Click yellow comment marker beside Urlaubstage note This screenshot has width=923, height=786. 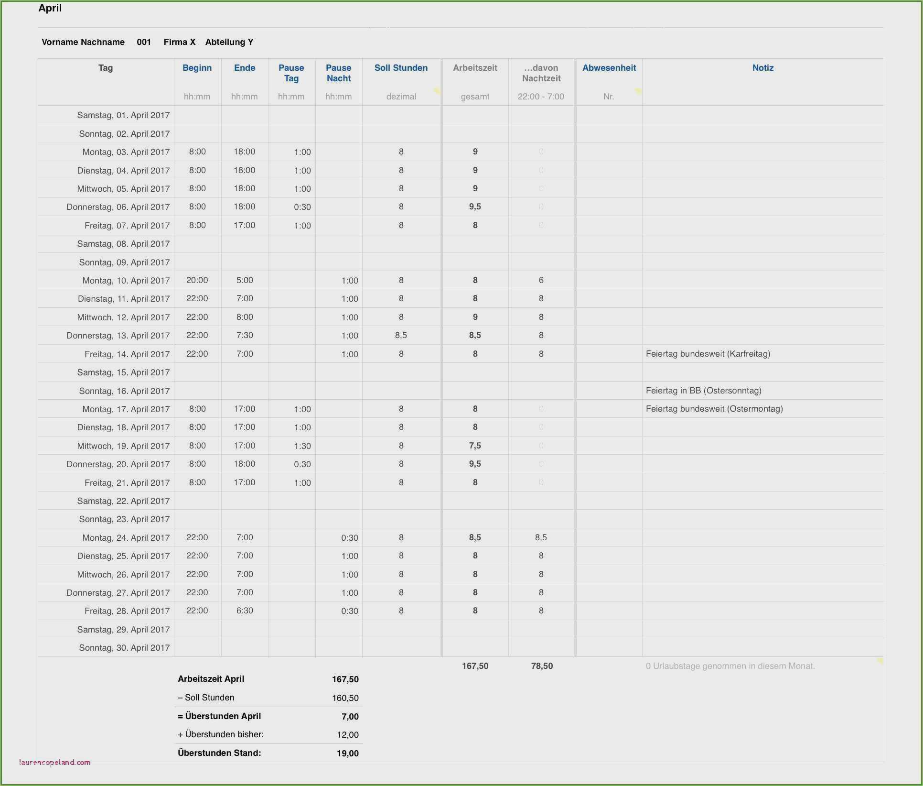click(880, 661)
